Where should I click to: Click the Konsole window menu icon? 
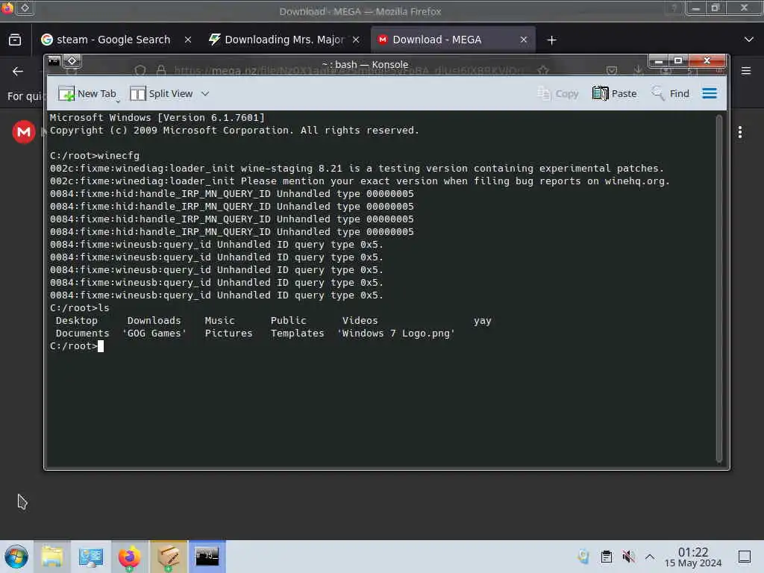click(54, 61)
